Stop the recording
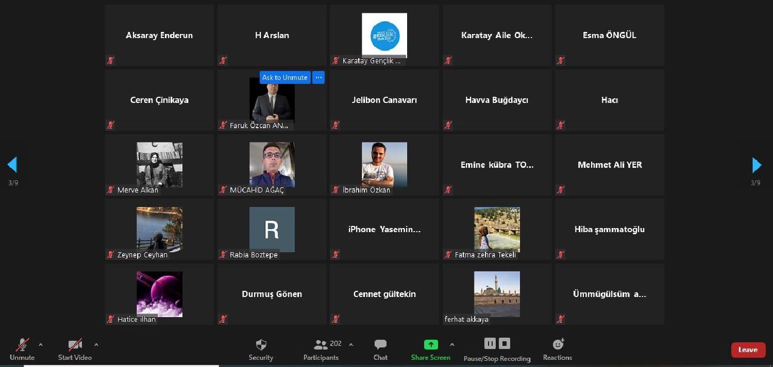This screenshot has width=773, height=367. click(505, 343)
